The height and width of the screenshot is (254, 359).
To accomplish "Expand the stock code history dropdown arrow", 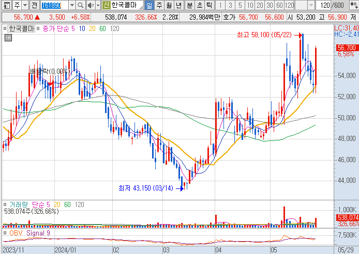I will pos(72,5).
